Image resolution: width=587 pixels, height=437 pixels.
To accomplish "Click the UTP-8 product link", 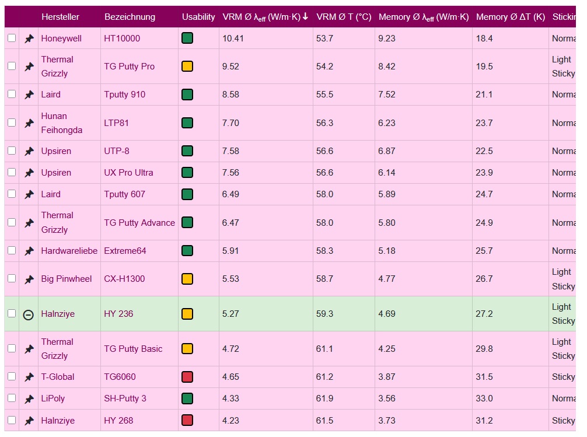I will coord(117,151).
